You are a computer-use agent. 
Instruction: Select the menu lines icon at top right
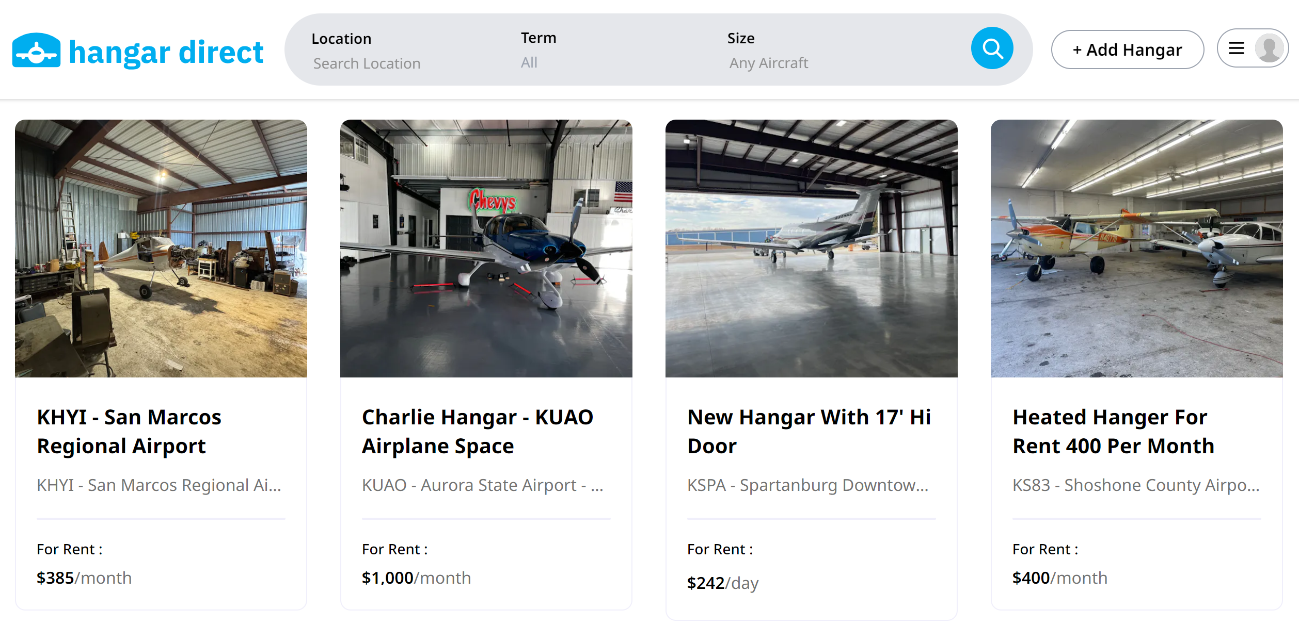(1236, 47)
